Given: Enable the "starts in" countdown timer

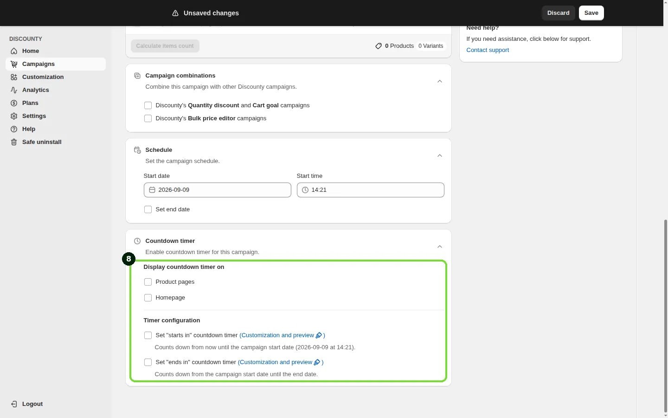Looking at the screenshot, I should (148, 335).
